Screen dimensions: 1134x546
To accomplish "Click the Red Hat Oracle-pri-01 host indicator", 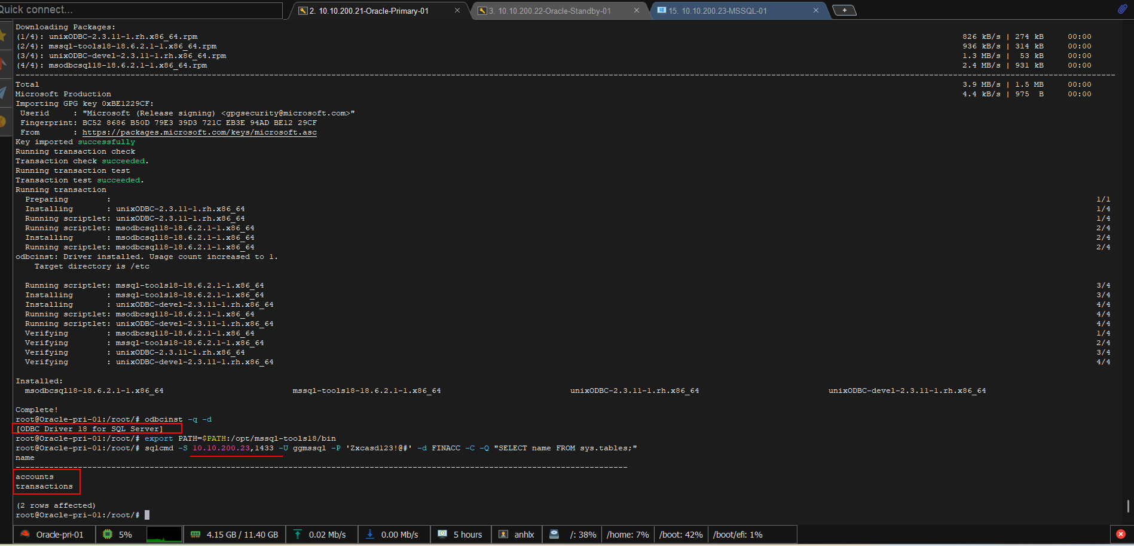I will click(x=52, y=535).
